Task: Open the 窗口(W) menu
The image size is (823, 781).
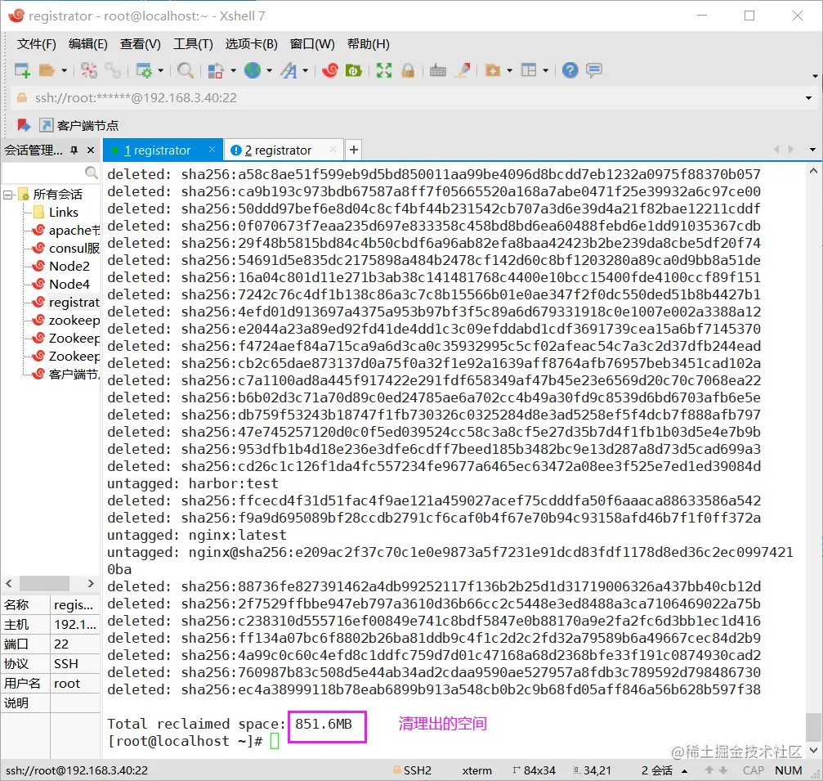Action: [x=312, y=44]
